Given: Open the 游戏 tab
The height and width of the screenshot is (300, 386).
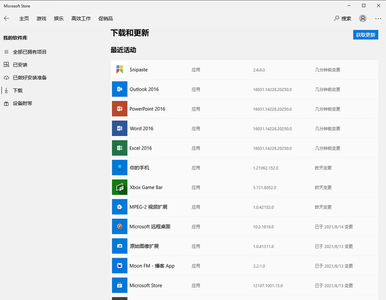Looking at the screenshot, I should point(41,18).
